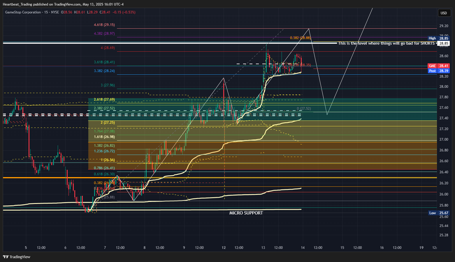Click date 14 on the time axis
The width and height of the screenshot is (455, 262).
(303, 248)
